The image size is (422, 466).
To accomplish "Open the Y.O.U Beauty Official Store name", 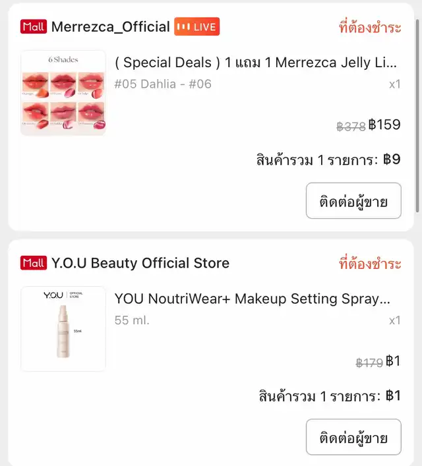I will [x=140, y=263].
